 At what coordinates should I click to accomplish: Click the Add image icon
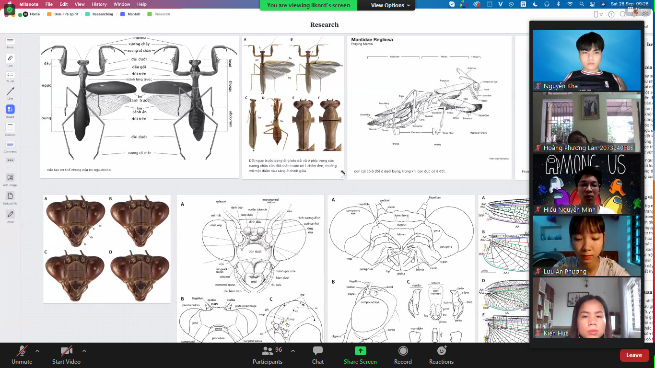[x=10, y=178]
